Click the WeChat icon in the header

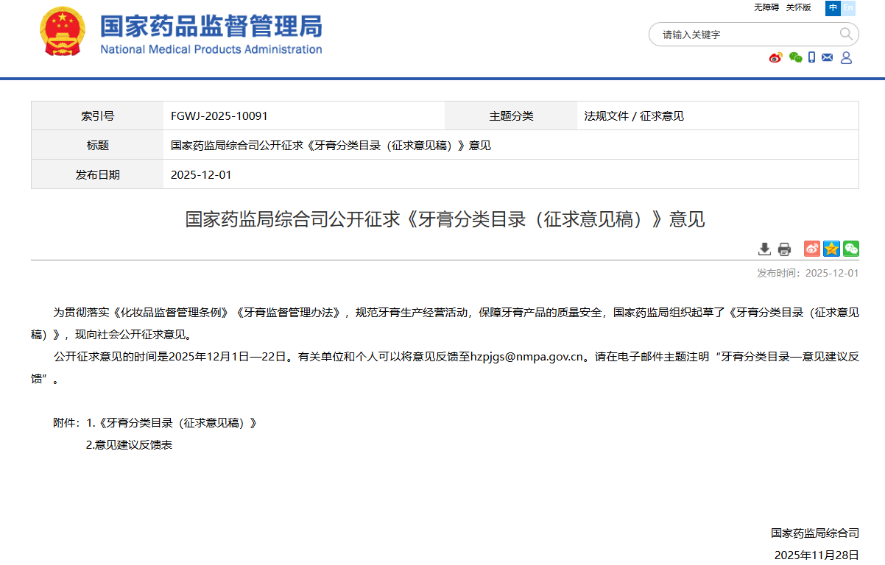[x=795, y=57]
